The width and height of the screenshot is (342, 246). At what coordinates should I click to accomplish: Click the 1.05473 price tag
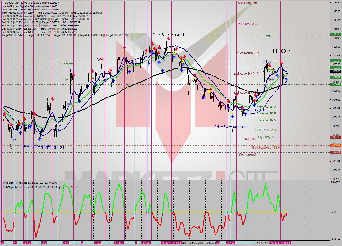(336, 137)
